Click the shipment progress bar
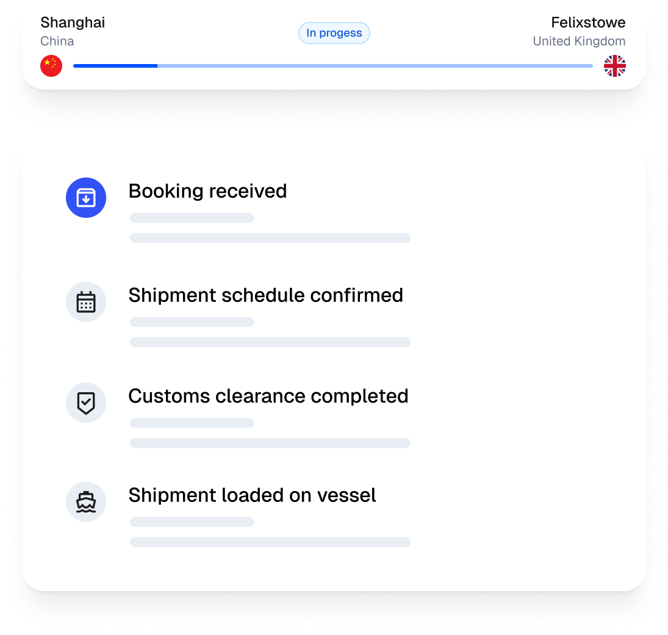Image resolution: width=668 pixels, height=635 pixels. coord(333,65)
